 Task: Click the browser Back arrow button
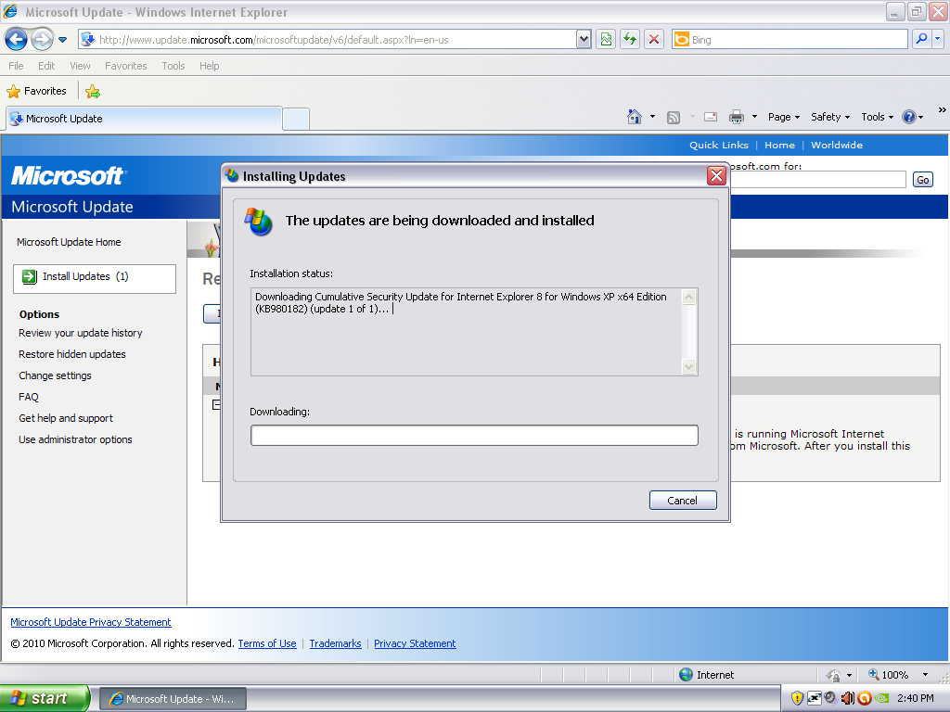coord(17,40)
